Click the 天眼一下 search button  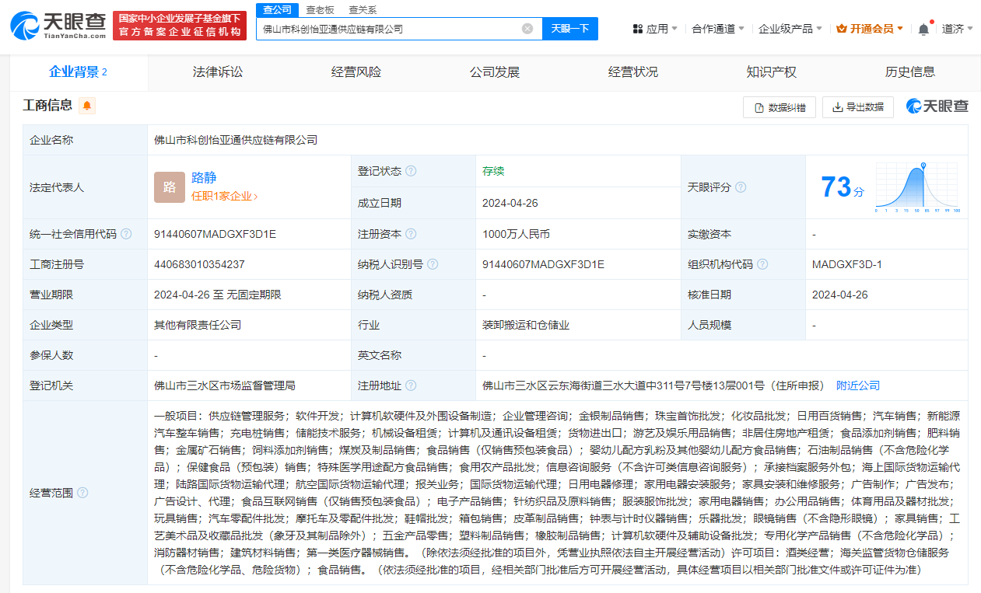pyautogui.click(x=569, y=28)
